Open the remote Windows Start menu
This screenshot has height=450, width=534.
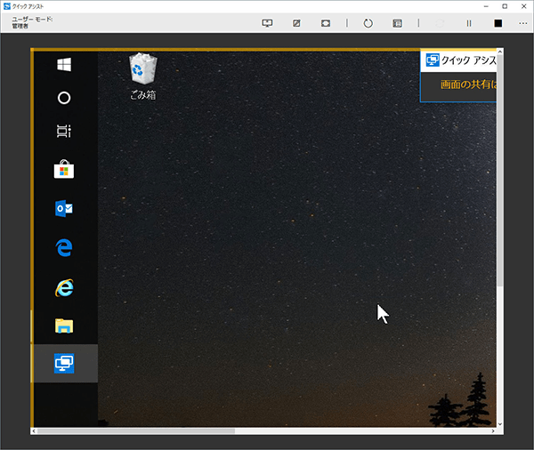[x=64, y=64]
